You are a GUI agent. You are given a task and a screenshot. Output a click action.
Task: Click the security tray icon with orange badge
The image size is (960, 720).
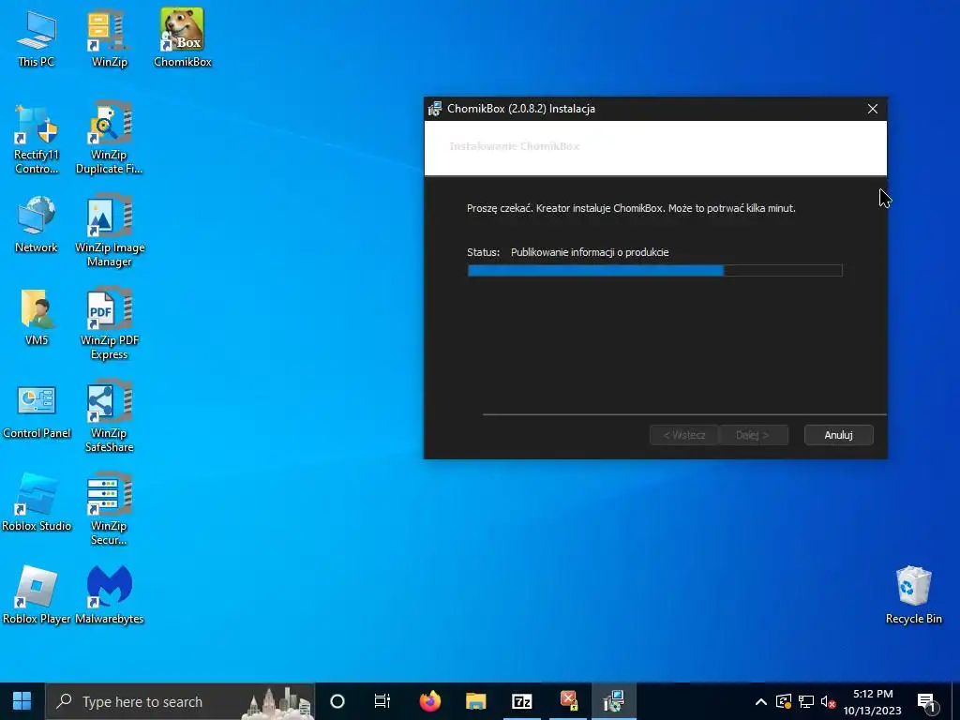(784, 701)
